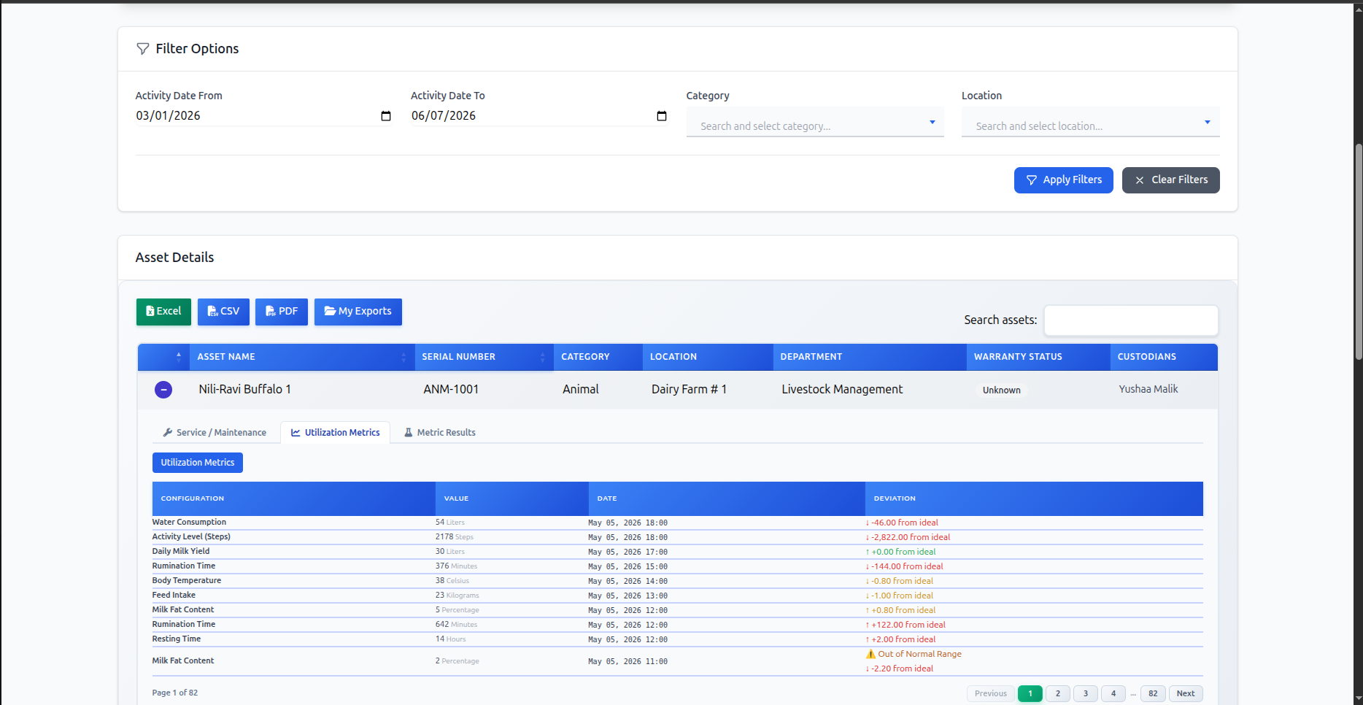Click the Daily Milk Yield row

[x=677, y=552]
